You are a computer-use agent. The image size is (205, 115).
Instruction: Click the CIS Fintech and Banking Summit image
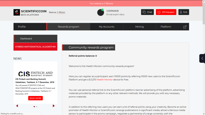[x=36, y=73]
